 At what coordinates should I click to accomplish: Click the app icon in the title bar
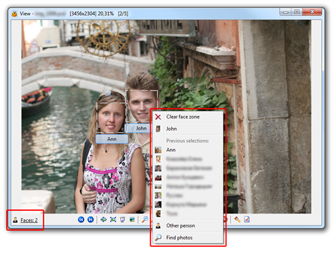[x=15, y=14]
